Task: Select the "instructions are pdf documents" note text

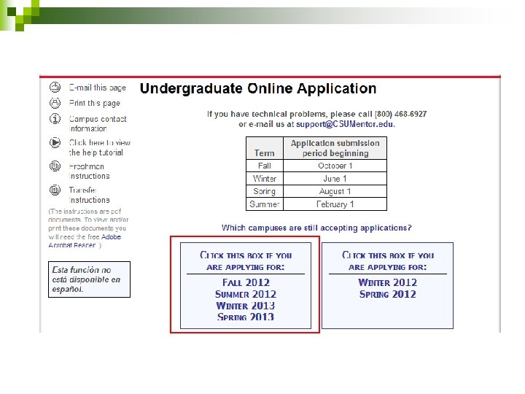Action: (x=88, y=228)
